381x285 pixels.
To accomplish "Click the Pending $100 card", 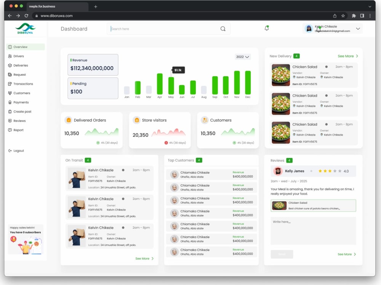I will [x=93, y=88].
